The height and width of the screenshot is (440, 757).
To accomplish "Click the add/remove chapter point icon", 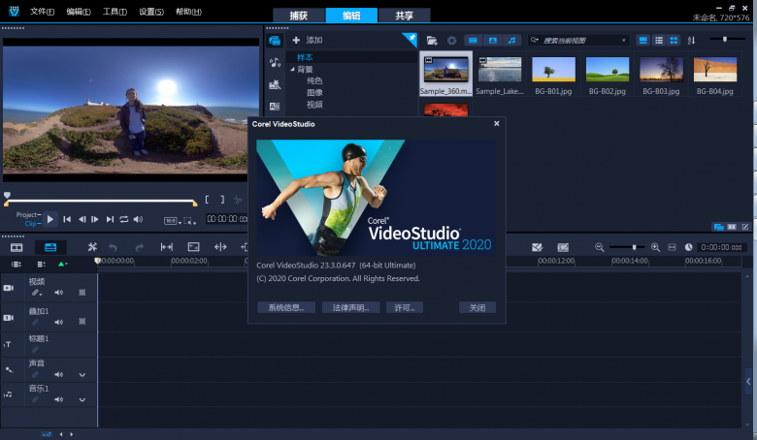I will (41, 264).
